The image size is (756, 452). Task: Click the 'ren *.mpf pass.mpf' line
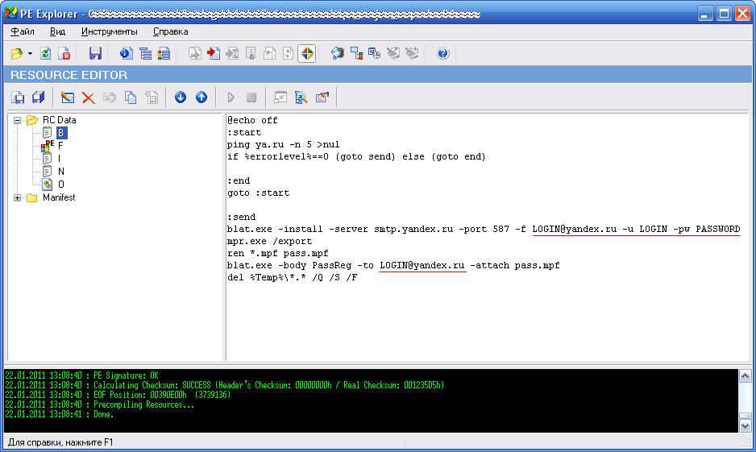(278, 254)
